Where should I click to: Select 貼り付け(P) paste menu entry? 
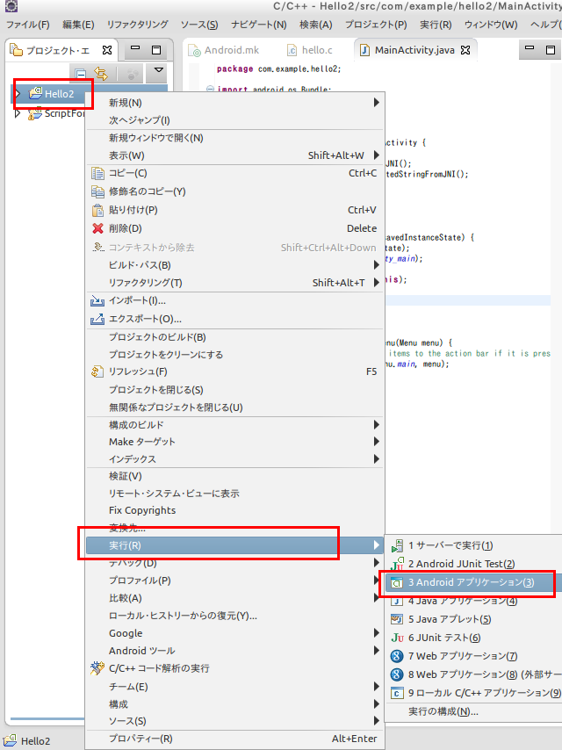[133, 210]
